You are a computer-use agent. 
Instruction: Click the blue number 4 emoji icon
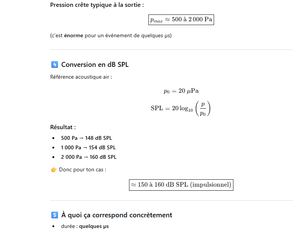[x=54, y=65]
